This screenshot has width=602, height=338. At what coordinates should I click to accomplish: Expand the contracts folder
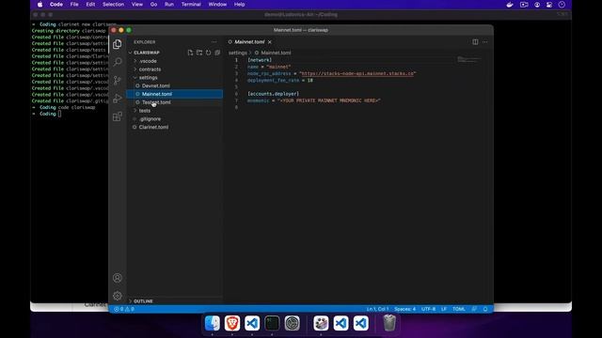tap(175, 69)
